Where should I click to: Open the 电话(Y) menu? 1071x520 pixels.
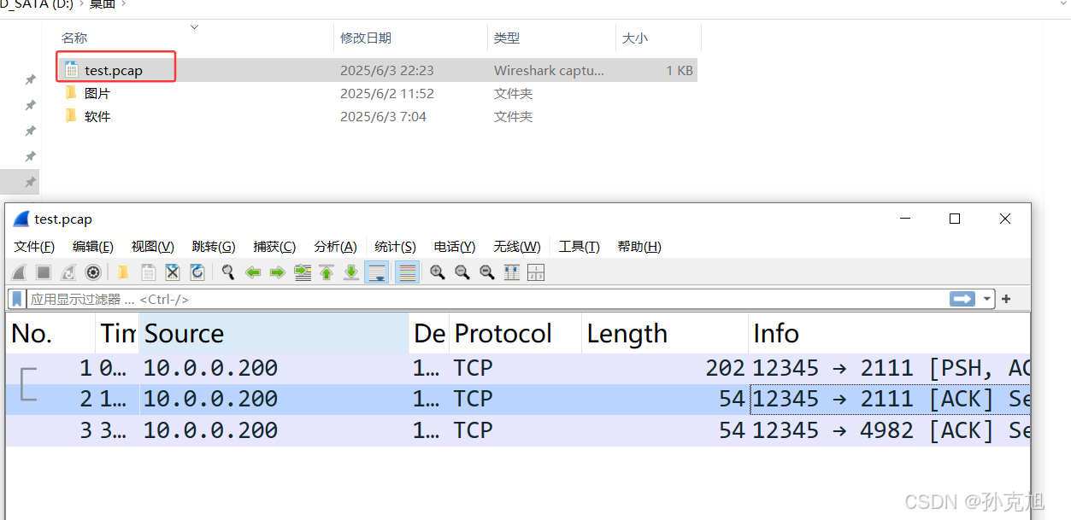click(455, 247)
